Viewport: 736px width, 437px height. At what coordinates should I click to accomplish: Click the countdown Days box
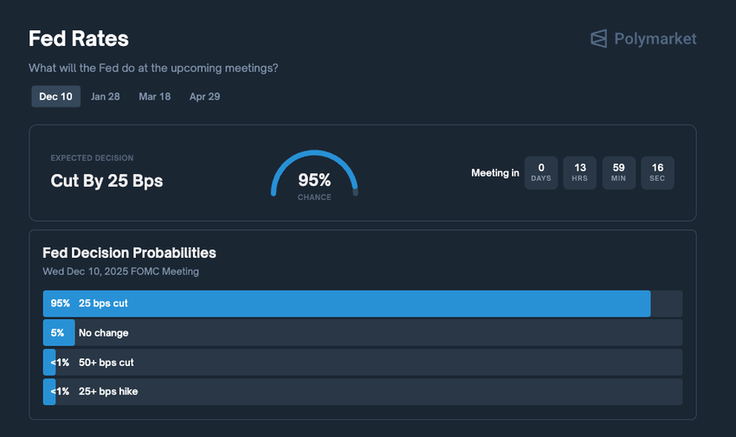(x=541, y=172)
